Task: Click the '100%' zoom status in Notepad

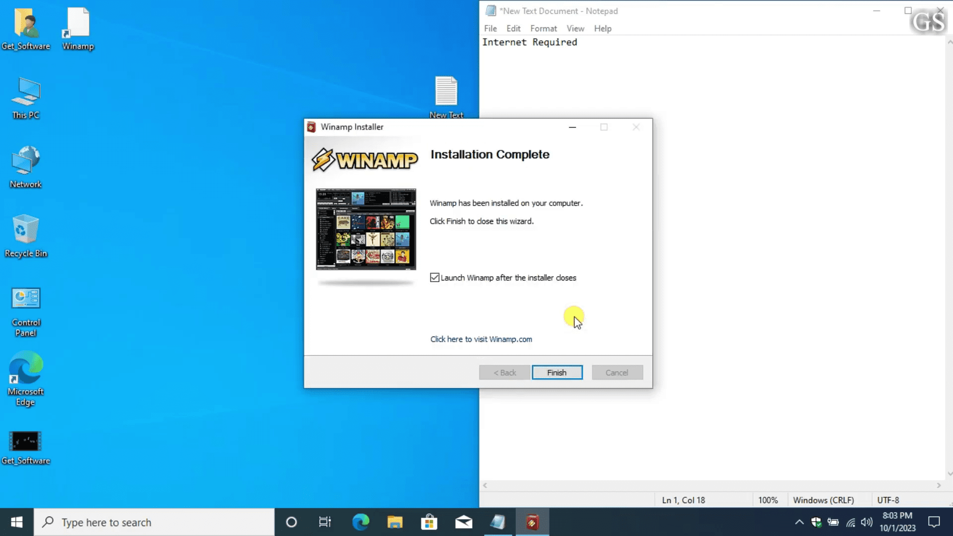Action: click(768, 500)
